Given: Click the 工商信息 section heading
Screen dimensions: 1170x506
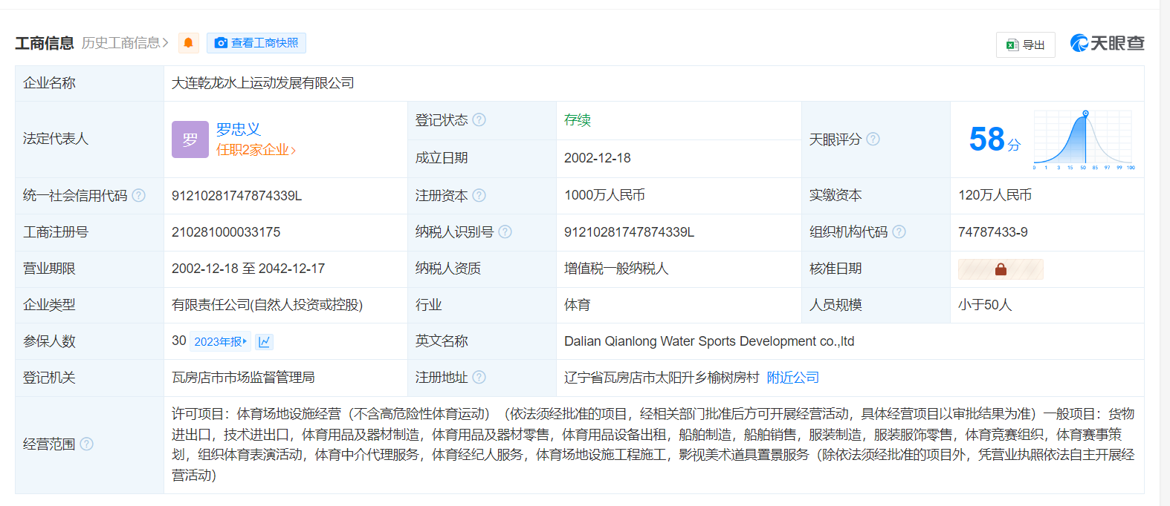Looking at the screenshot, I should [45, 43].
